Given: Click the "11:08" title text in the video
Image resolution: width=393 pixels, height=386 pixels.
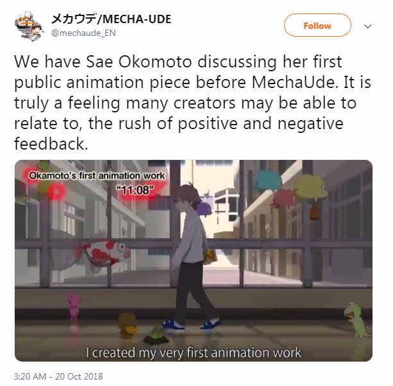Looking at the screenshot, I should click(135, 190).
